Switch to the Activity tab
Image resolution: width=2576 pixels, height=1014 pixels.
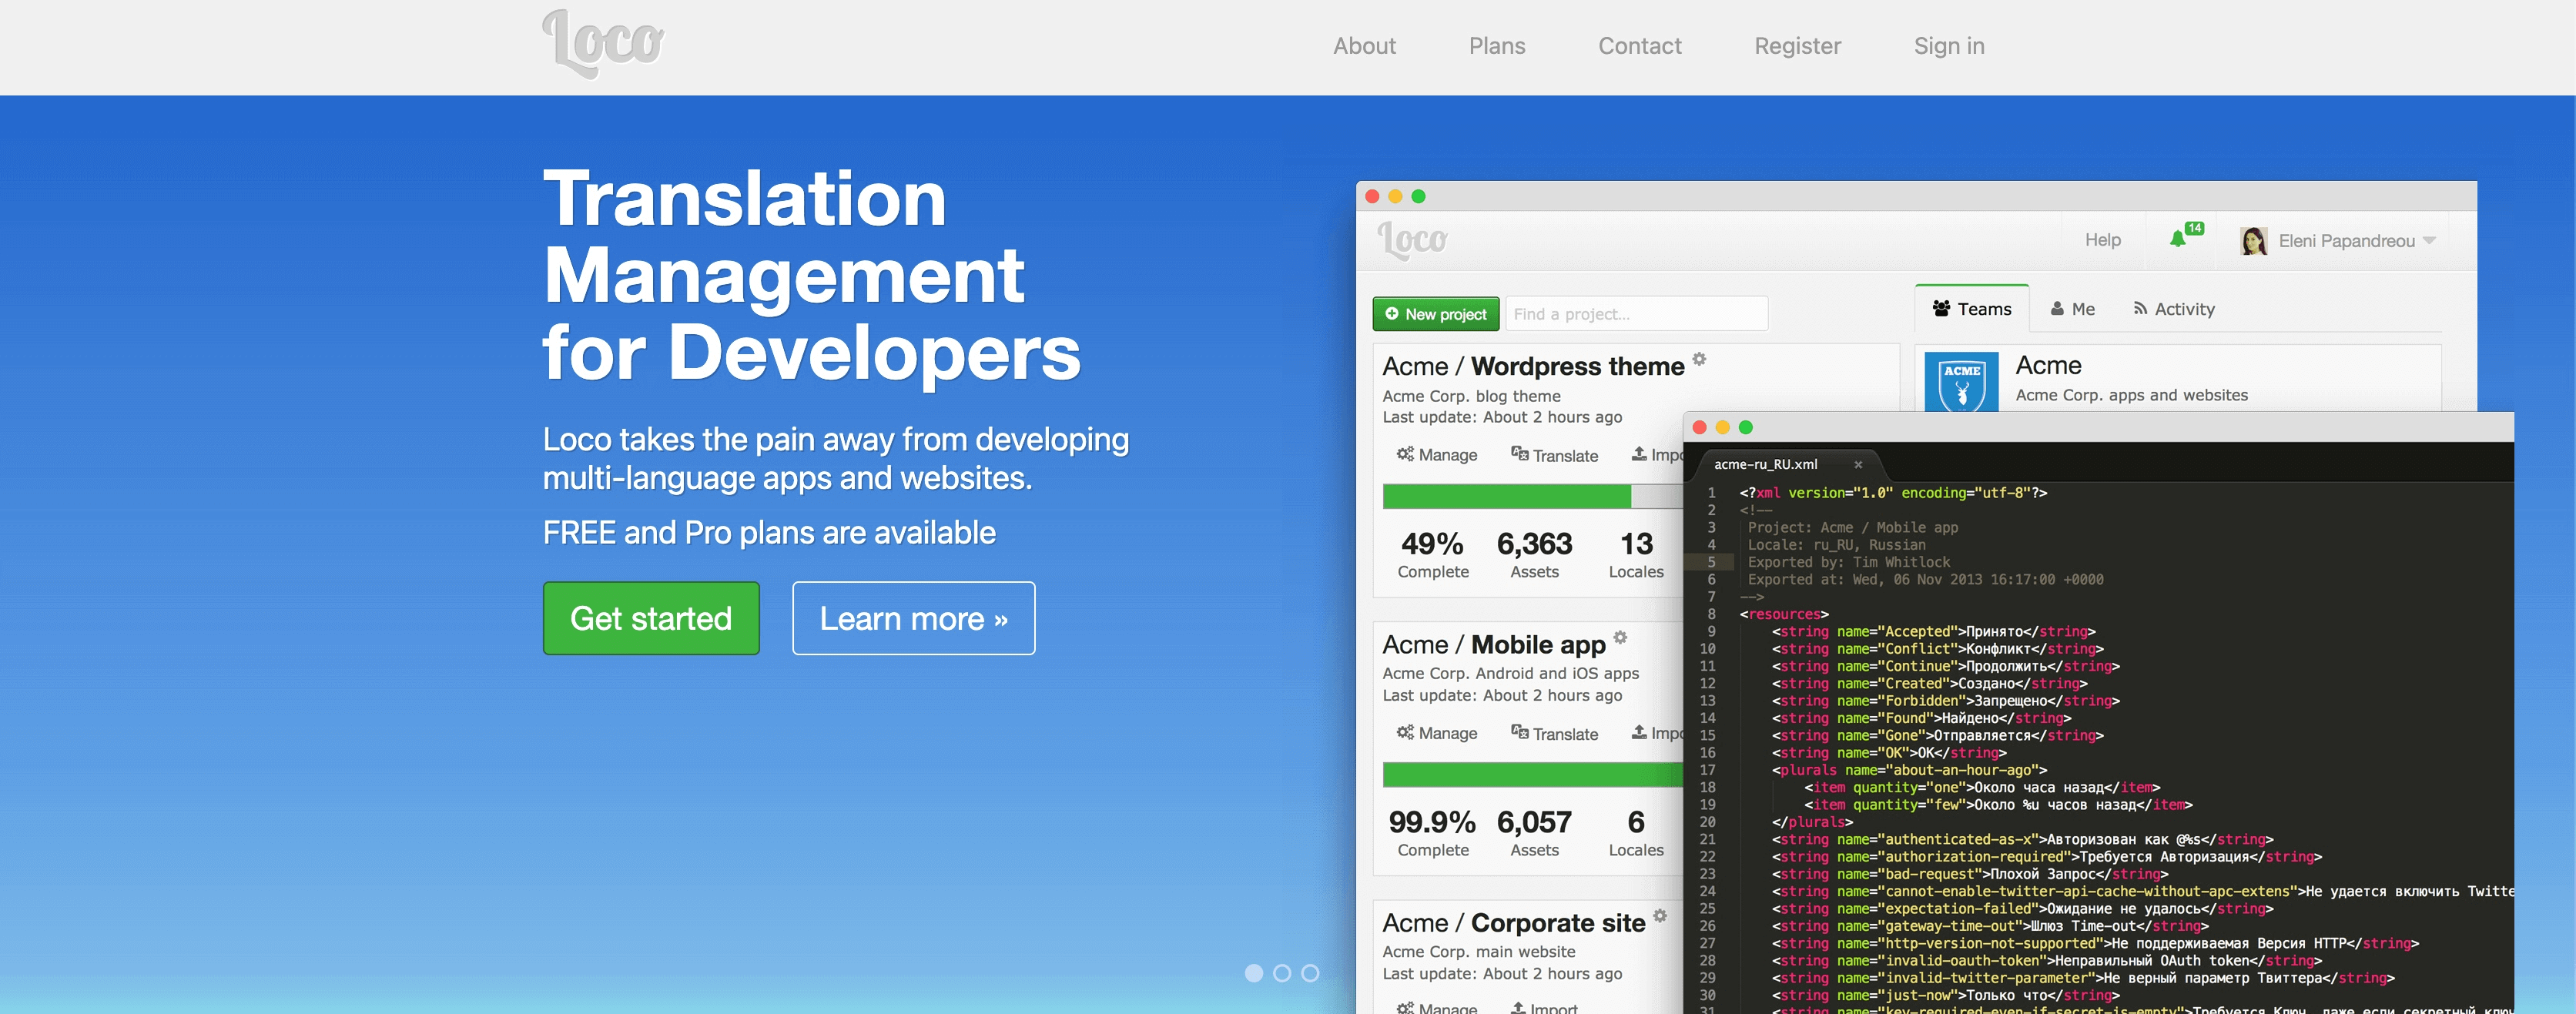tap(2174, 309)
